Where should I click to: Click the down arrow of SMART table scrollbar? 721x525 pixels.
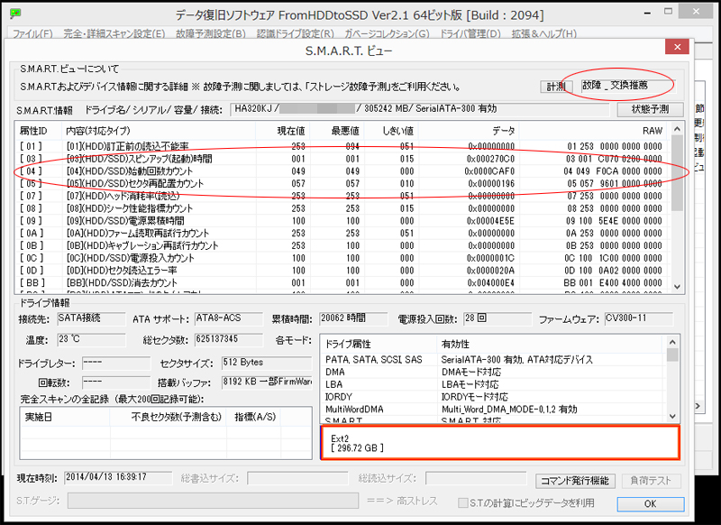click(677, 287)
